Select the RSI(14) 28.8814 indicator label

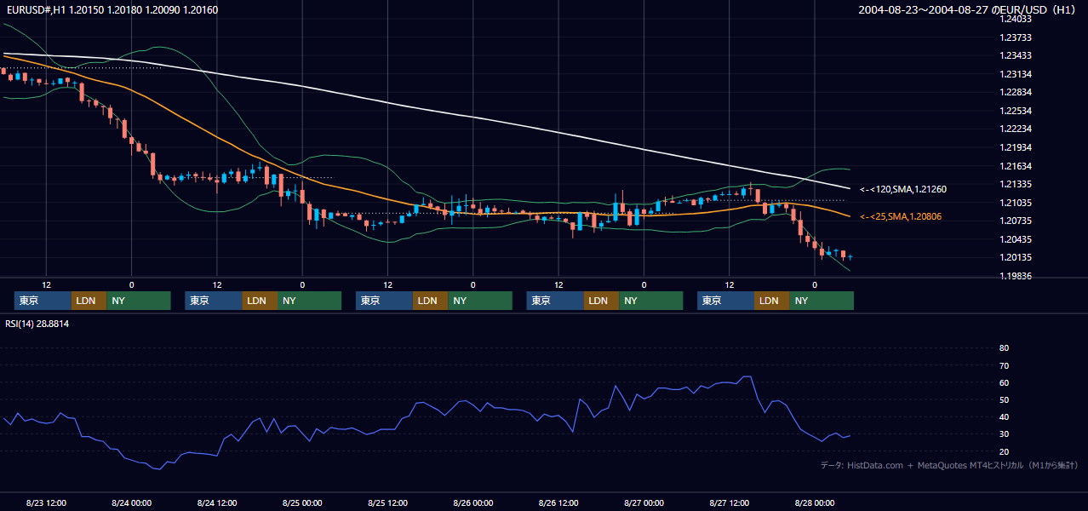(37, 324)
